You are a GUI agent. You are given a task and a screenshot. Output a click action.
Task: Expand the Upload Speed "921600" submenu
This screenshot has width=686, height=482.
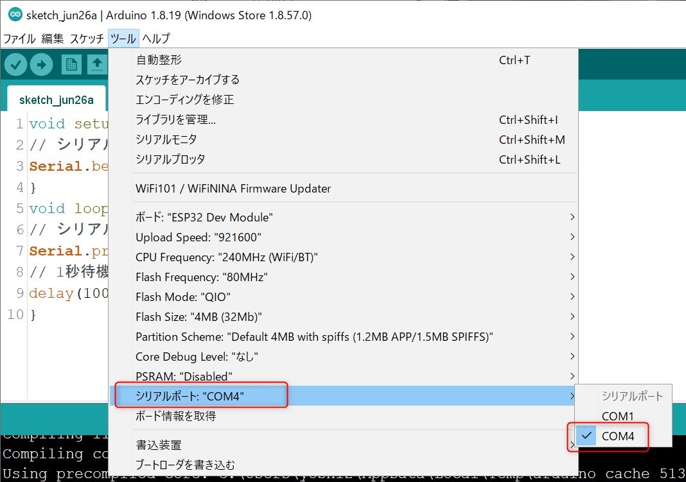[198, 237]
